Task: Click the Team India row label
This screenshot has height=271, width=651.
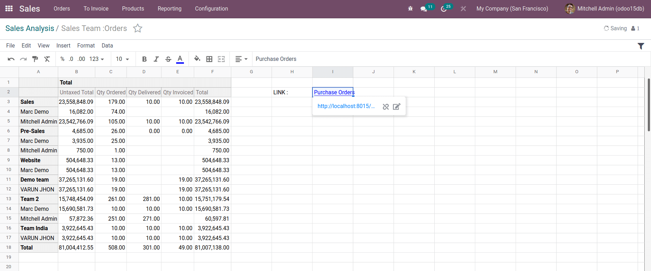Action: click(x=38, y=228)
